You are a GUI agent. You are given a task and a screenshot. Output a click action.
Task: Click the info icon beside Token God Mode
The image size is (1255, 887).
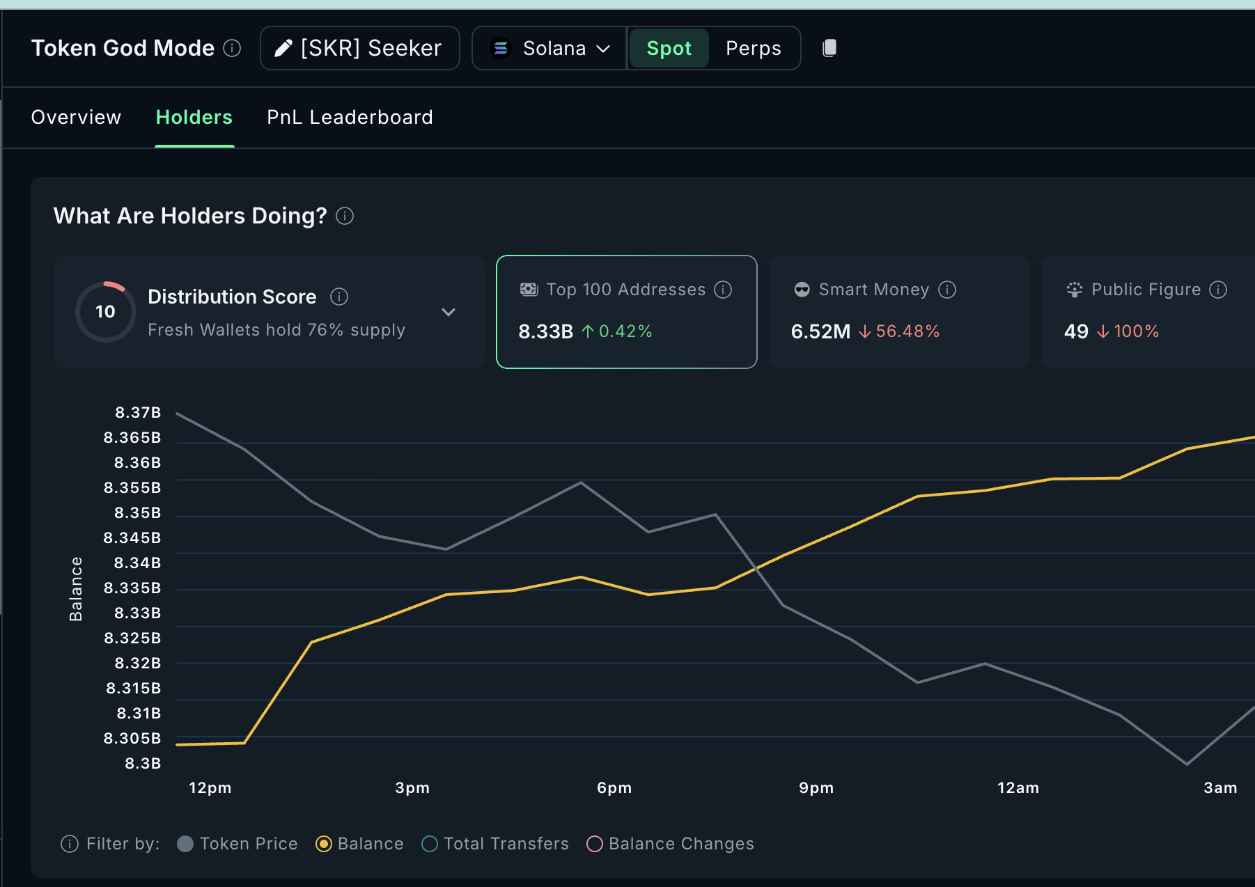(x=232, y=48)
